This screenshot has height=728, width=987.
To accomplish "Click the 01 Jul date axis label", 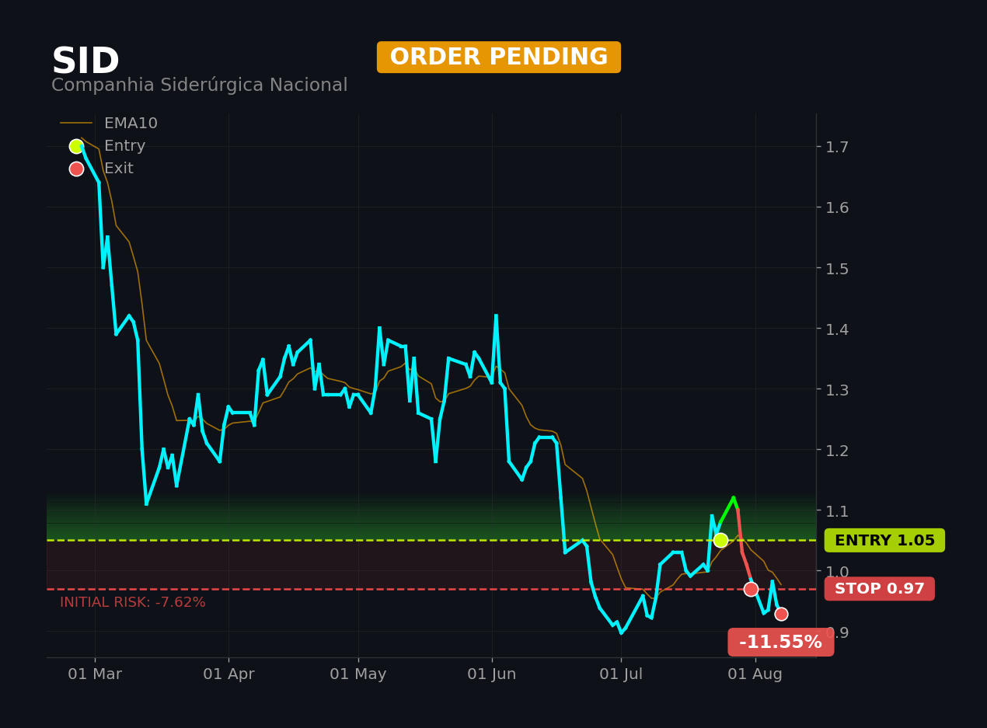I will pos(621,674).
